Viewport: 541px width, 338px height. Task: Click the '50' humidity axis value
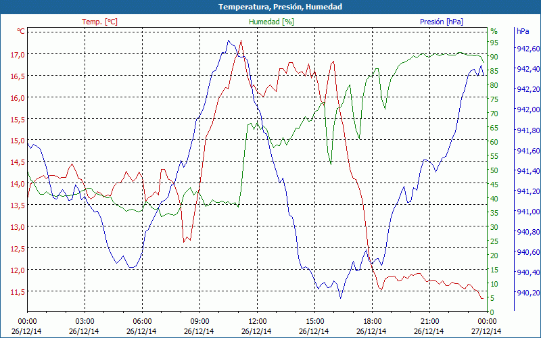494,170
